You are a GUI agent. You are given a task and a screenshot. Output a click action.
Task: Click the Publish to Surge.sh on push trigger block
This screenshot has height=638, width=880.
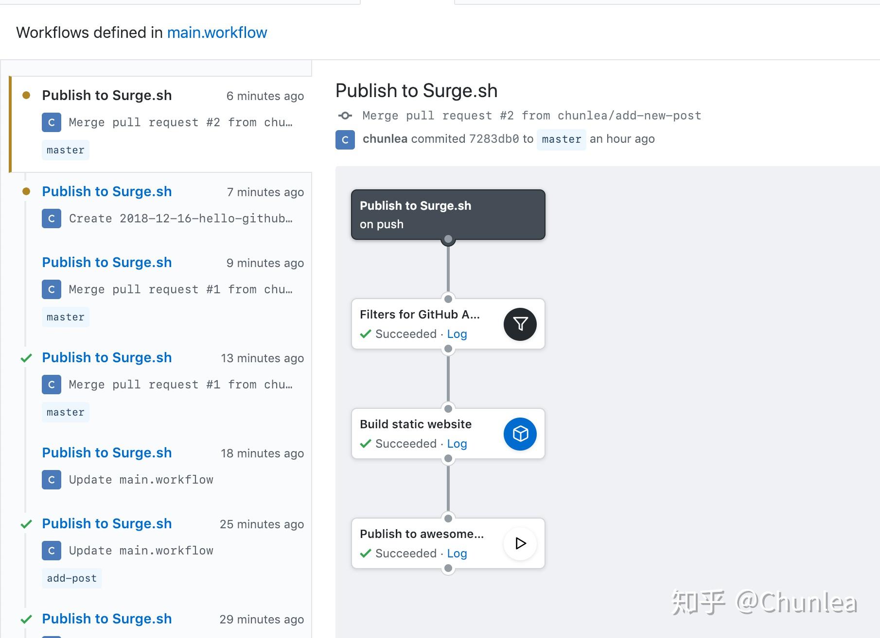447,214
